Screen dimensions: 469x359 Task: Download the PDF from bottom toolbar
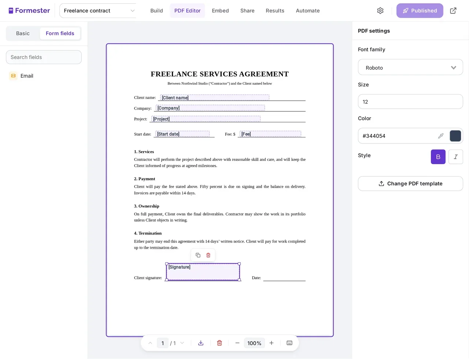tap(201, 343)
